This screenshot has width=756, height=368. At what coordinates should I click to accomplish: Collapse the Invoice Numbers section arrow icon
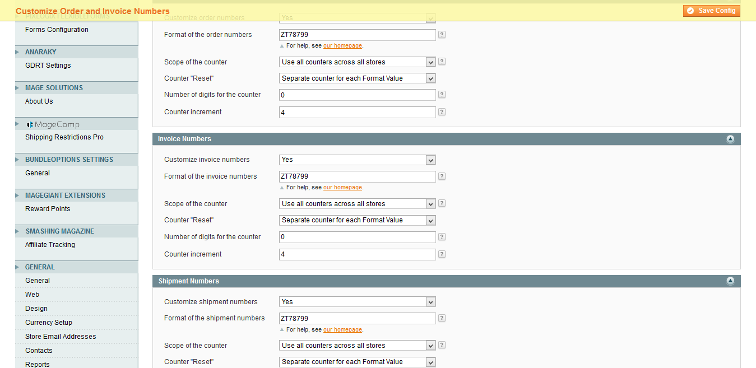[730, 139]
